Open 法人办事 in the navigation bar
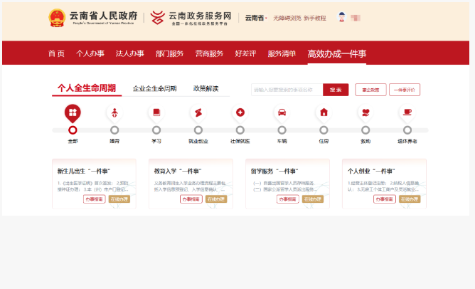This screenshot has height=289, width=475. click(130, 53)
